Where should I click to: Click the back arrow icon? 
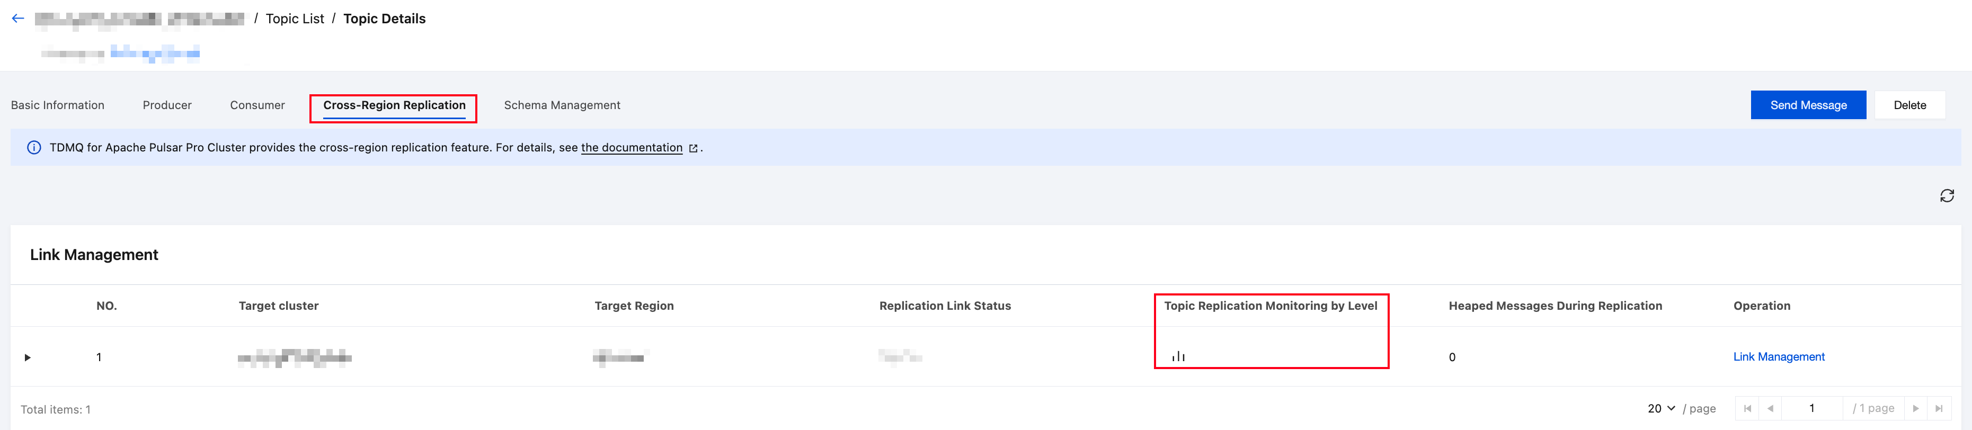point(19,19)
